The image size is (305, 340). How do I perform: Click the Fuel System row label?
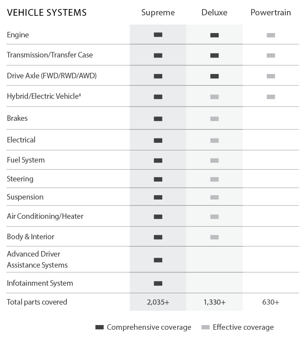pyautogui.click(x=26, y=160)
